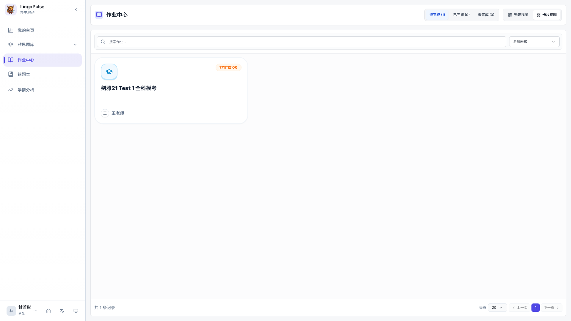Click the 搜索作业 search field
Viewport: 571px width, 321px height.
point(301,42)
